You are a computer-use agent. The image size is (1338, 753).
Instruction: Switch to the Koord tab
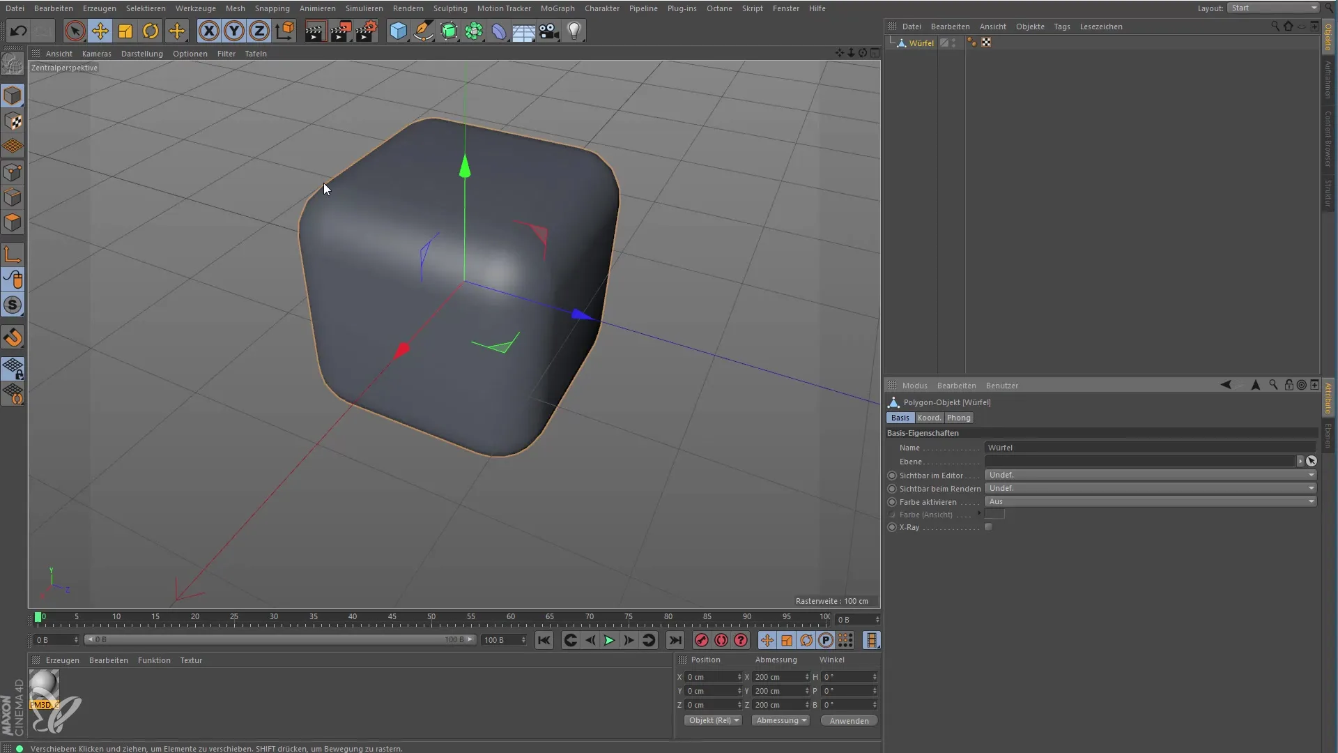(928, 418)
